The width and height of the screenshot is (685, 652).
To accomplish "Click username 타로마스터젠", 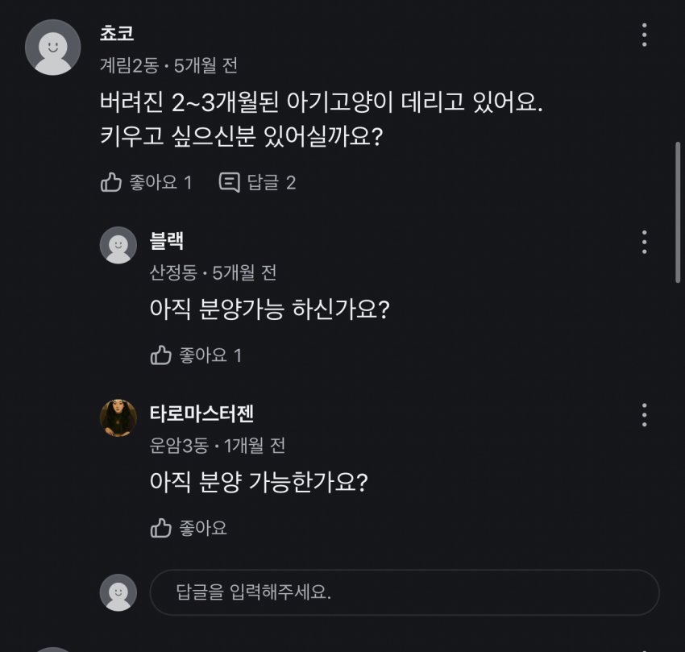I will point(201,413).
